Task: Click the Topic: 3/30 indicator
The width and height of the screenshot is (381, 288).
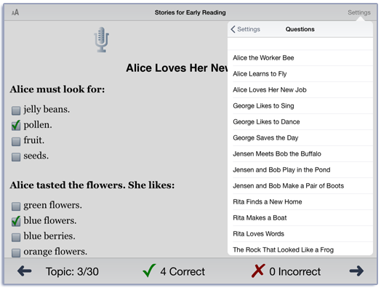Action: [x=72, y=271]
